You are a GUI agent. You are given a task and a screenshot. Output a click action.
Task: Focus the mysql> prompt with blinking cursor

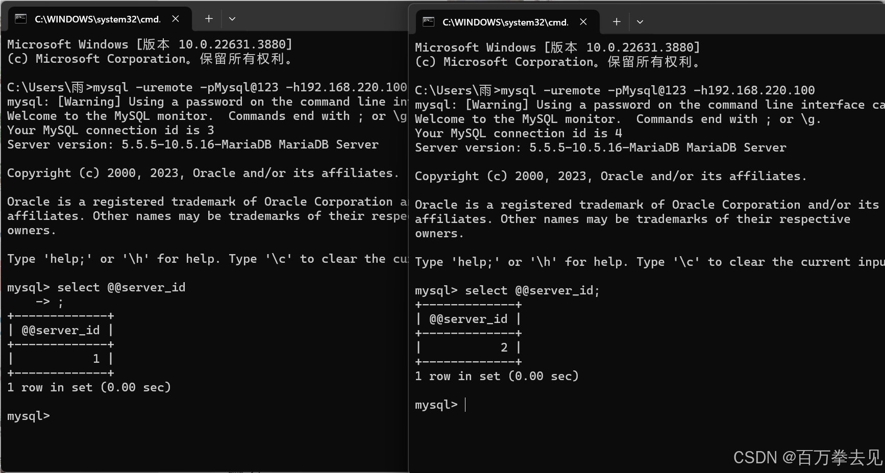point(440,405)
